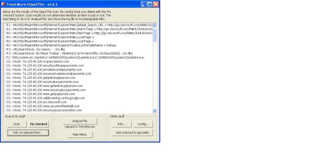Select Hosts row secure.privatesecuredpayments.com
This screenshot has height=164, width=328.
coord(49,74)
